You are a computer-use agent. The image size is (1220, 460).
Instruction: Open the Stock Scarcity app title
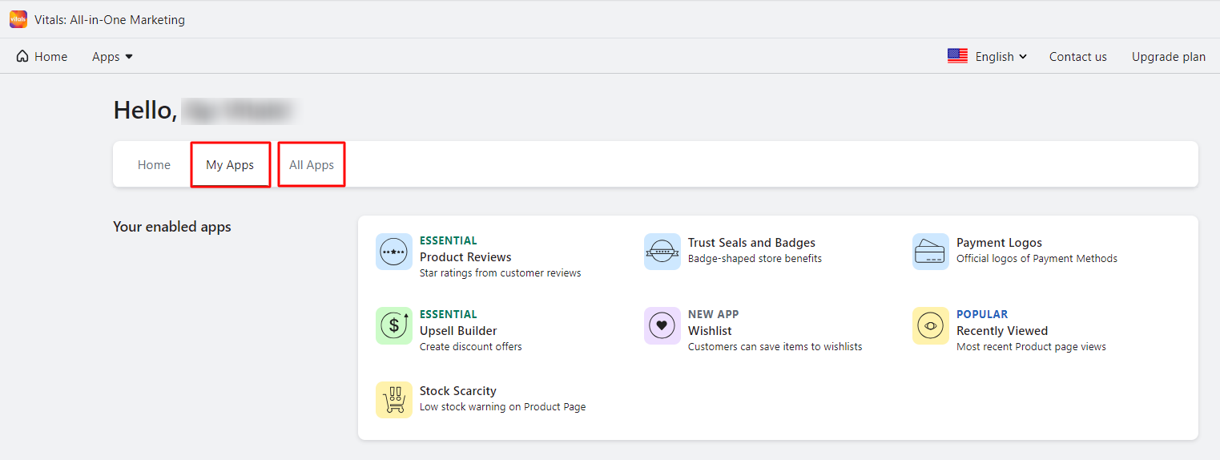coord(458,390)
